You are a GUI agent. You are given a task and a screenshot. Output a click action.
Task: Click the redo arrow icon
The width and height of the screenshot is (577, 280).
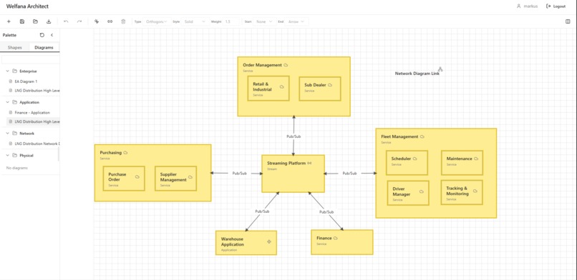tap(79, 21)
